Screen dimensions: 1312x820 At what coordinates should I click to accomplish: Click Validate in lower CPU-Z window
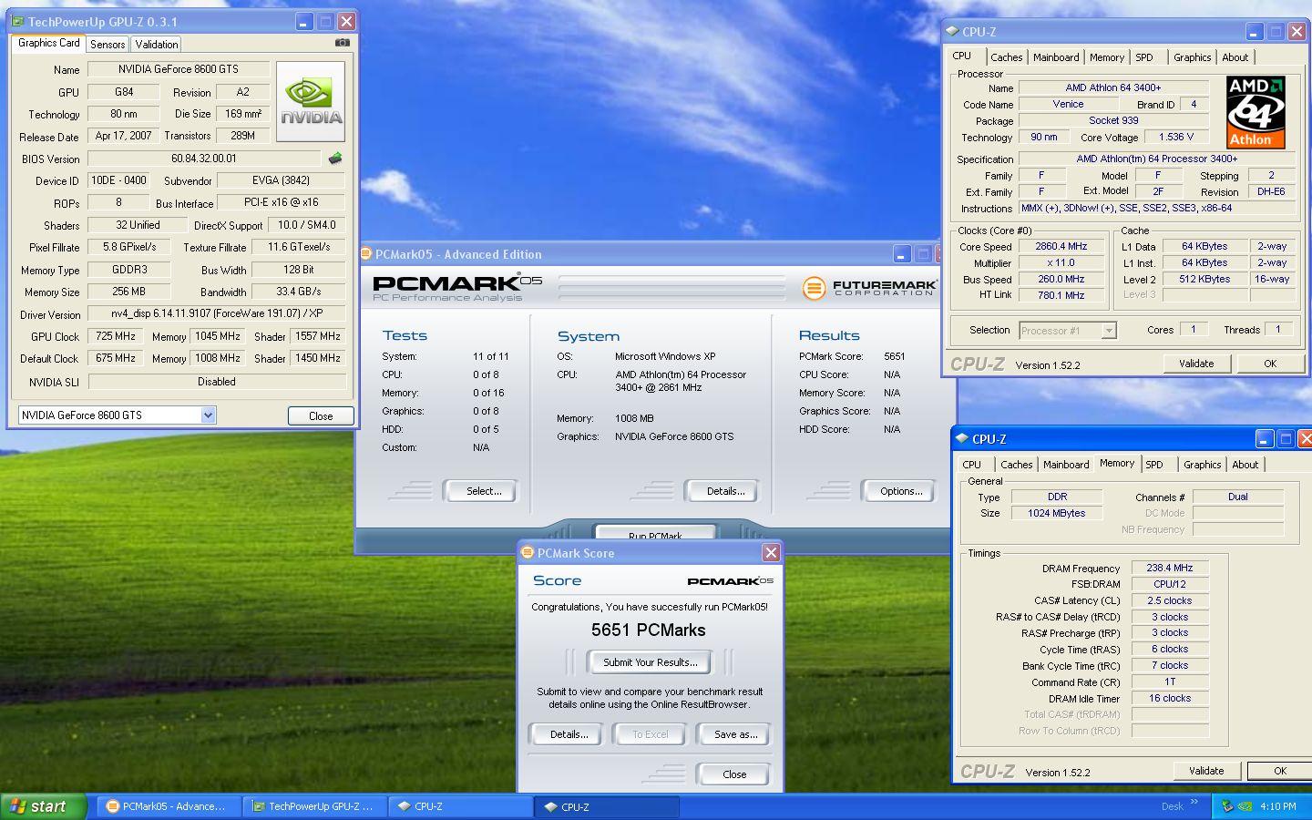tap(1206, 771)
